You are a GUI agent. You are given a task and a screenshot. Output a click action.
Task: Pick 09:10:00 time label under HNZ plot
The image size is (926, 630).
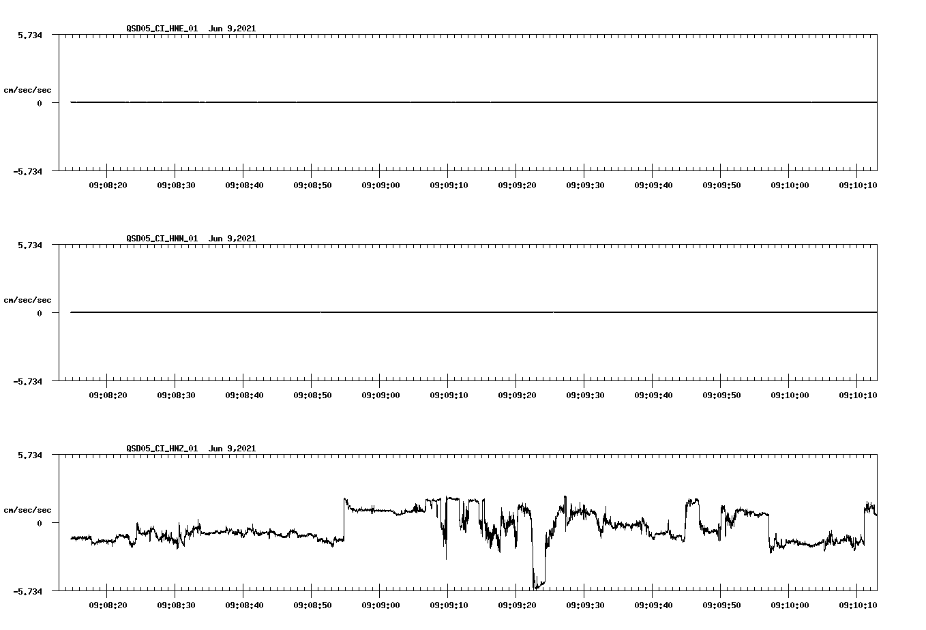790,605
